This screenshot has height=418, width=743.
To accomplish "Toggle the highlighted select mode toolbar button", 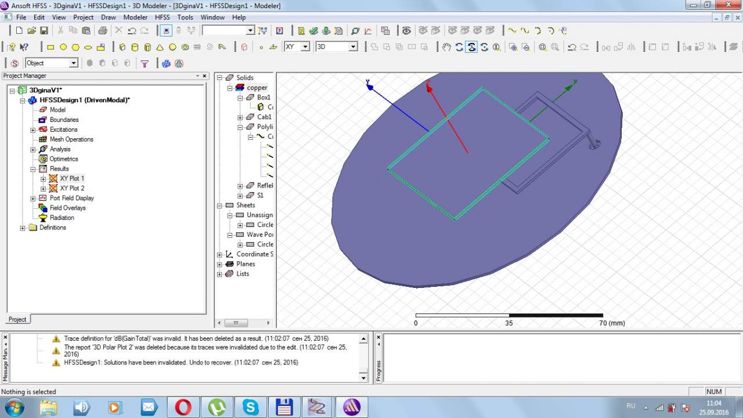I will 166,31.
